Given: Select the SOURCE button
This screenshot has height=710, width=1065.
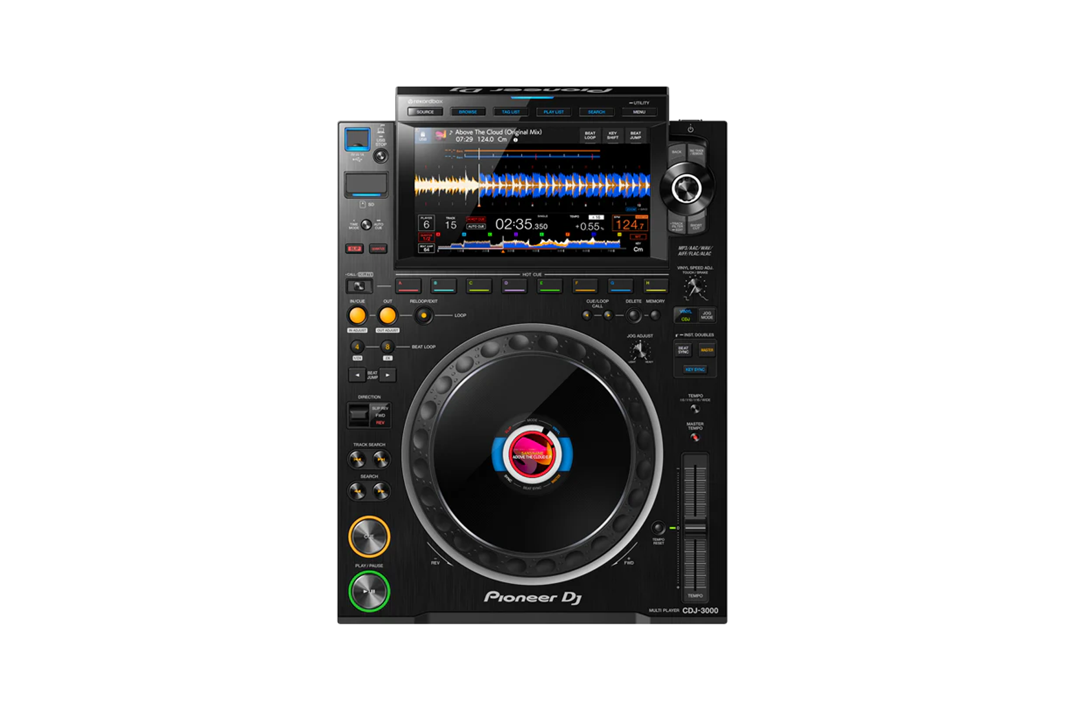Looking at the screenshot, I should tap(425, 112).
